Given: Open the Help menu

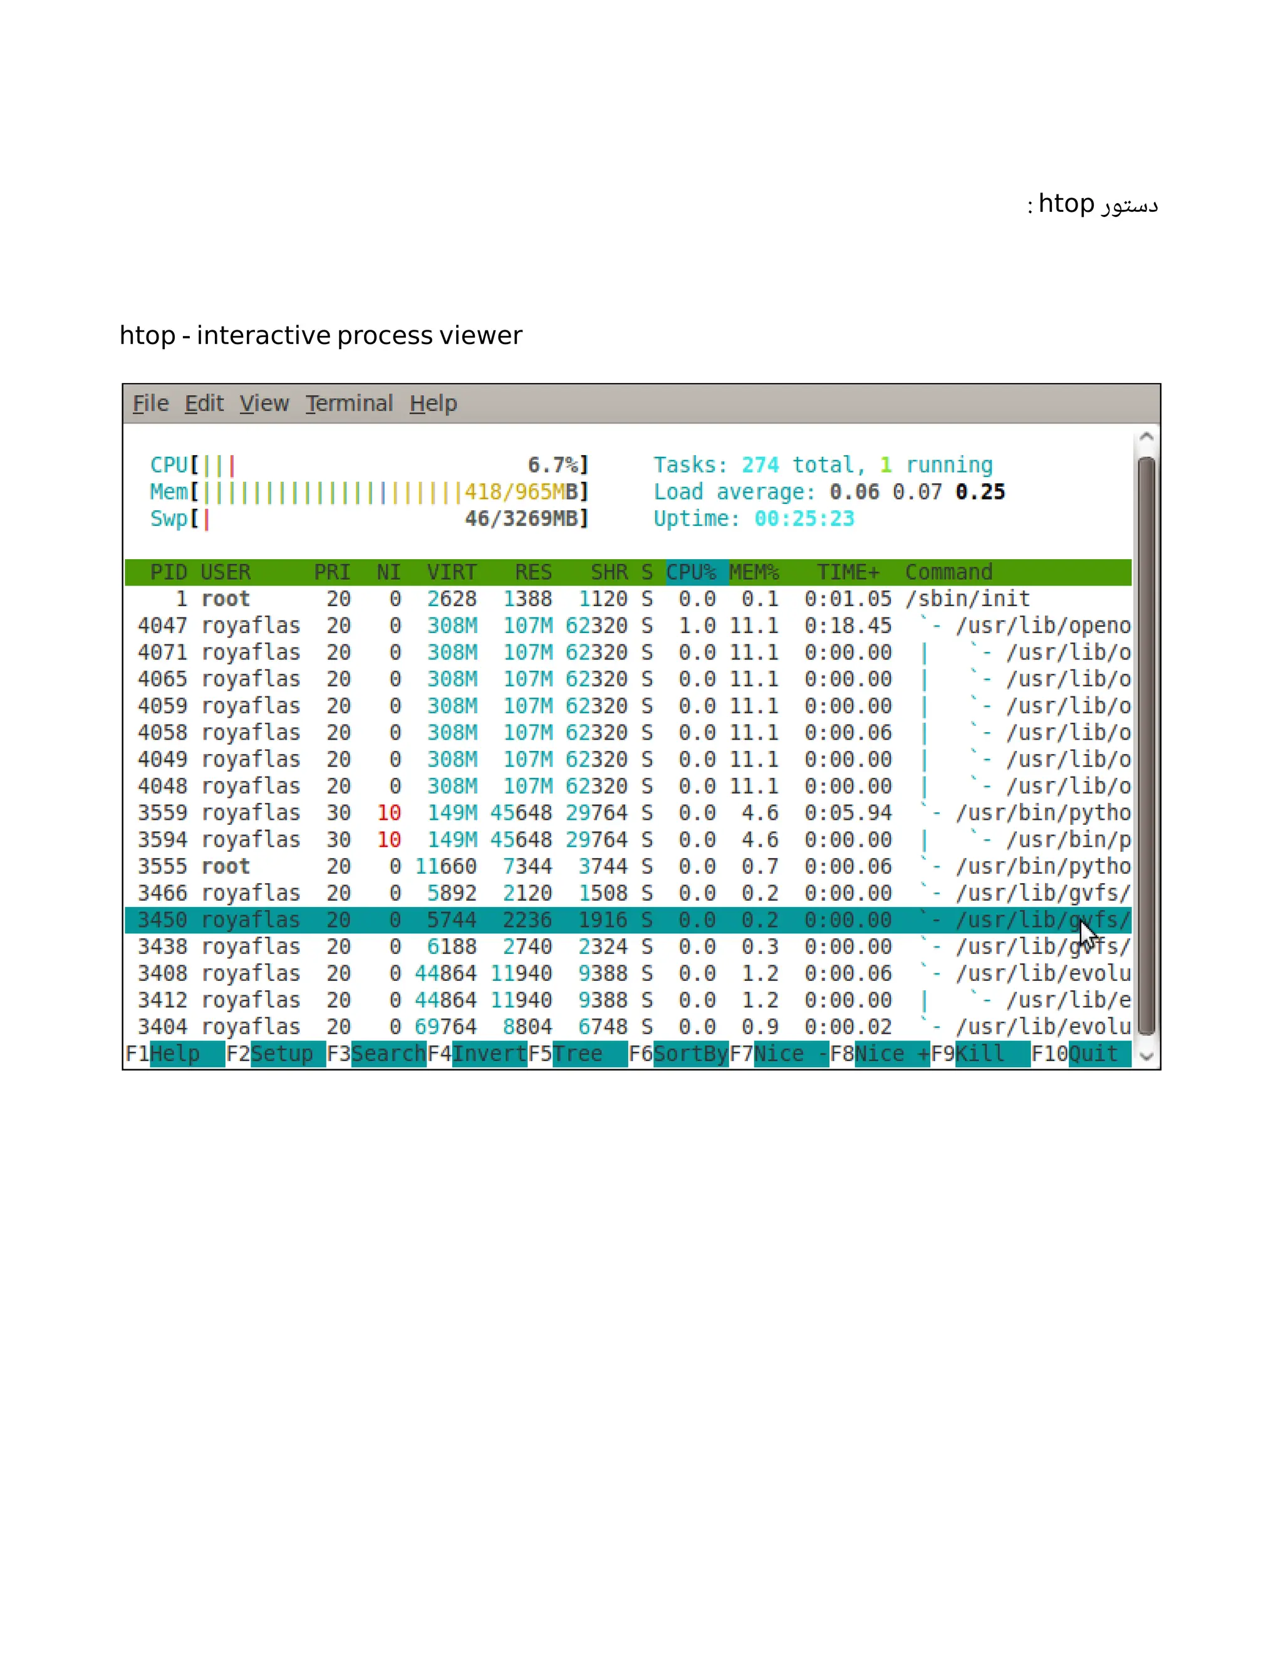Looking at the screenshot, I should click(434, 403).
